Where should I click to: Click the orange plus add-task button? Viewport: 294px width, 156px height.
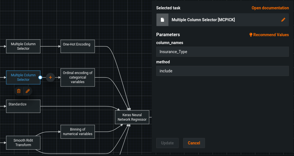click(x=50, y=77)
